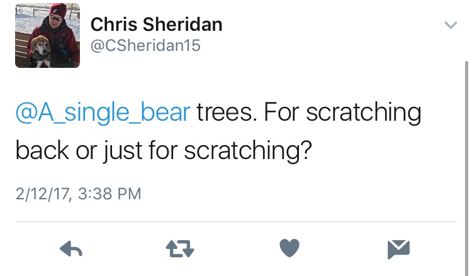Click the 2/12/17 date in timestamp
Screen dimensions: 472x276
click(x=43, y=193)
